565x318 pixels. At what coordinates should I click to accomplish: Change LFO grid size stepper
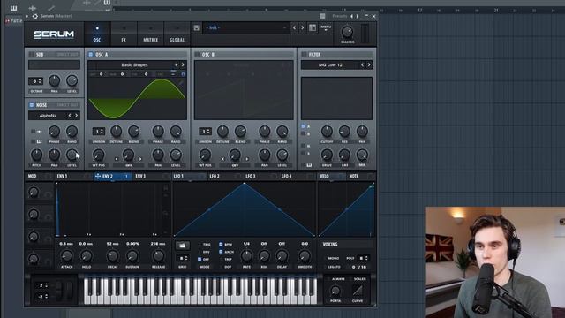click(x=183, y=258)
